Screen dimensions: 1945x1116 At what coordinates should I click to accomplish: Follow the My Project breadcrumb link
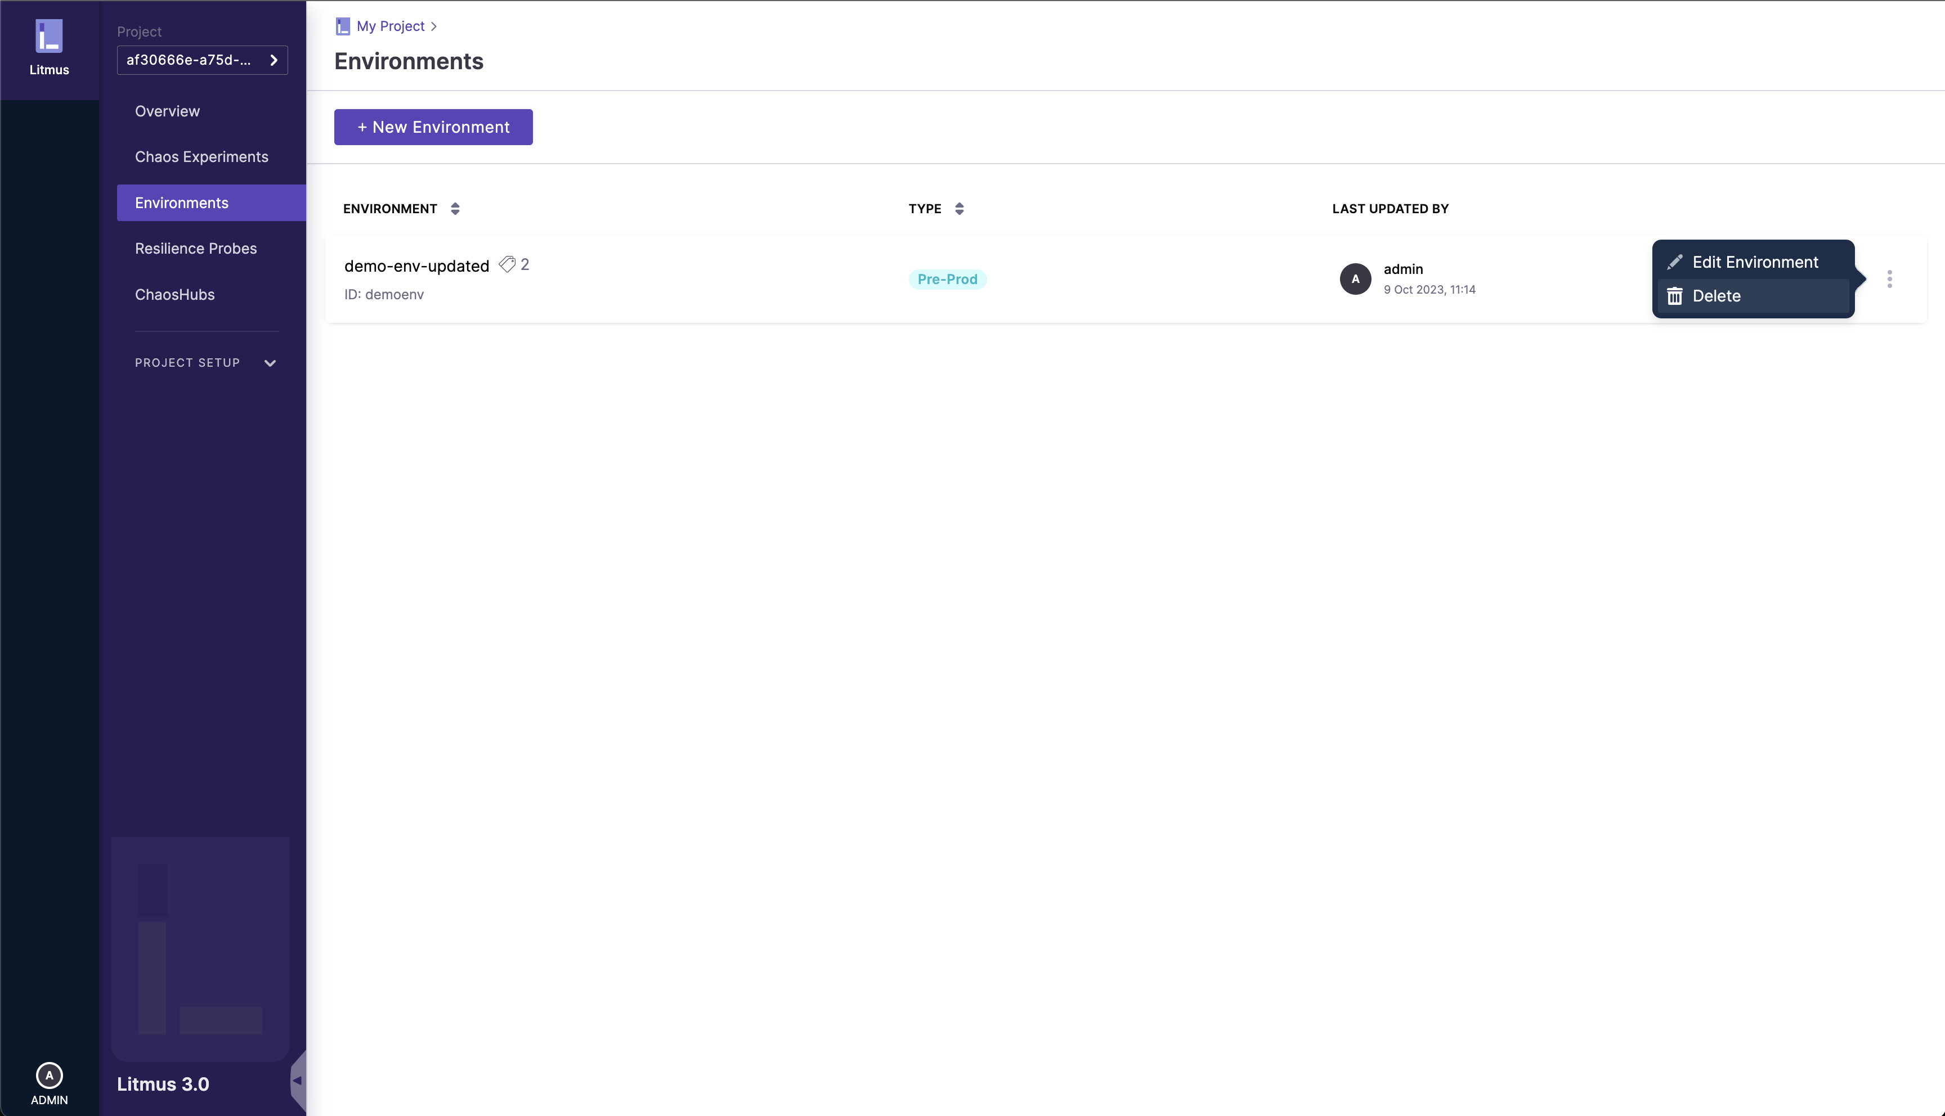tap(390, 26)
